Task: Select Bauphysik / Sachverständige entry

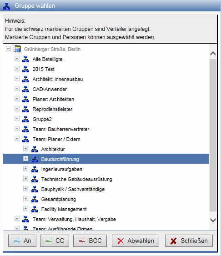Action: [x=73, y=189]
